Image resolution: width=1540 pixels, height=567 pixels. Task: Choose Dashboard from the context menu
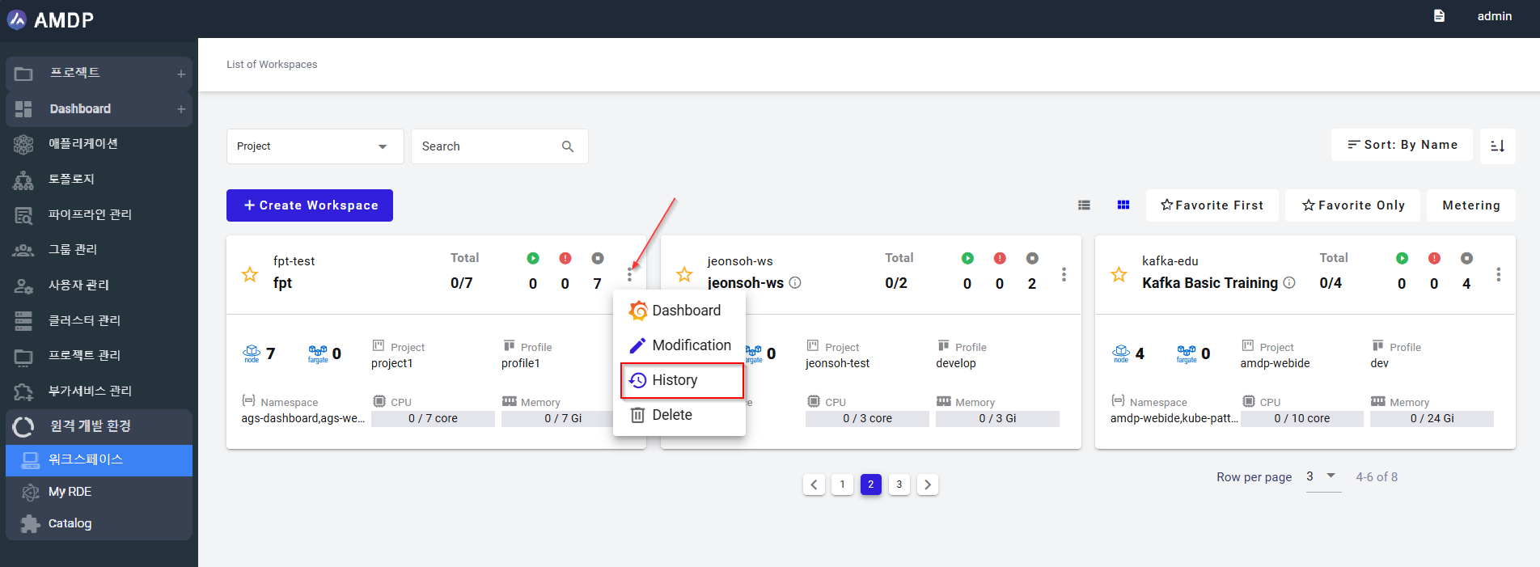click(679, 311)
